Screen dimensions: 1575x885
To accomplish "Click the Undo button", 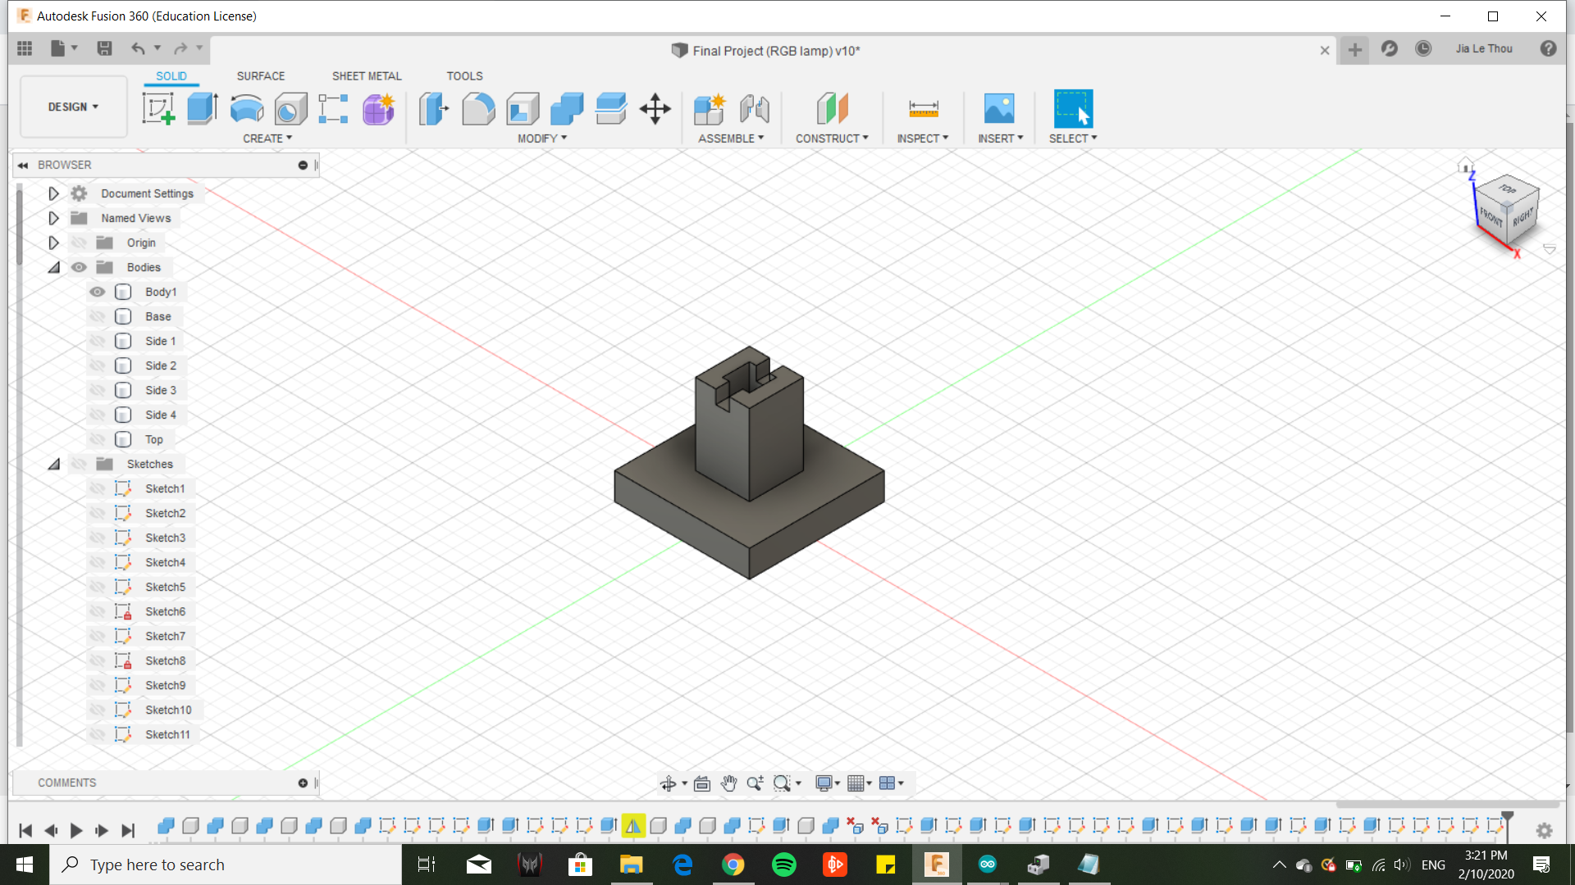I will [137, 48].
